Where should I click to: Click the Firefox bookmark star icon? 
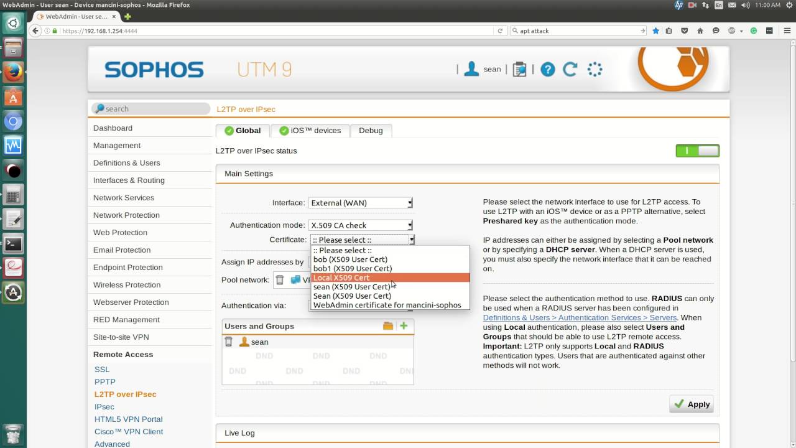(655, 30)
